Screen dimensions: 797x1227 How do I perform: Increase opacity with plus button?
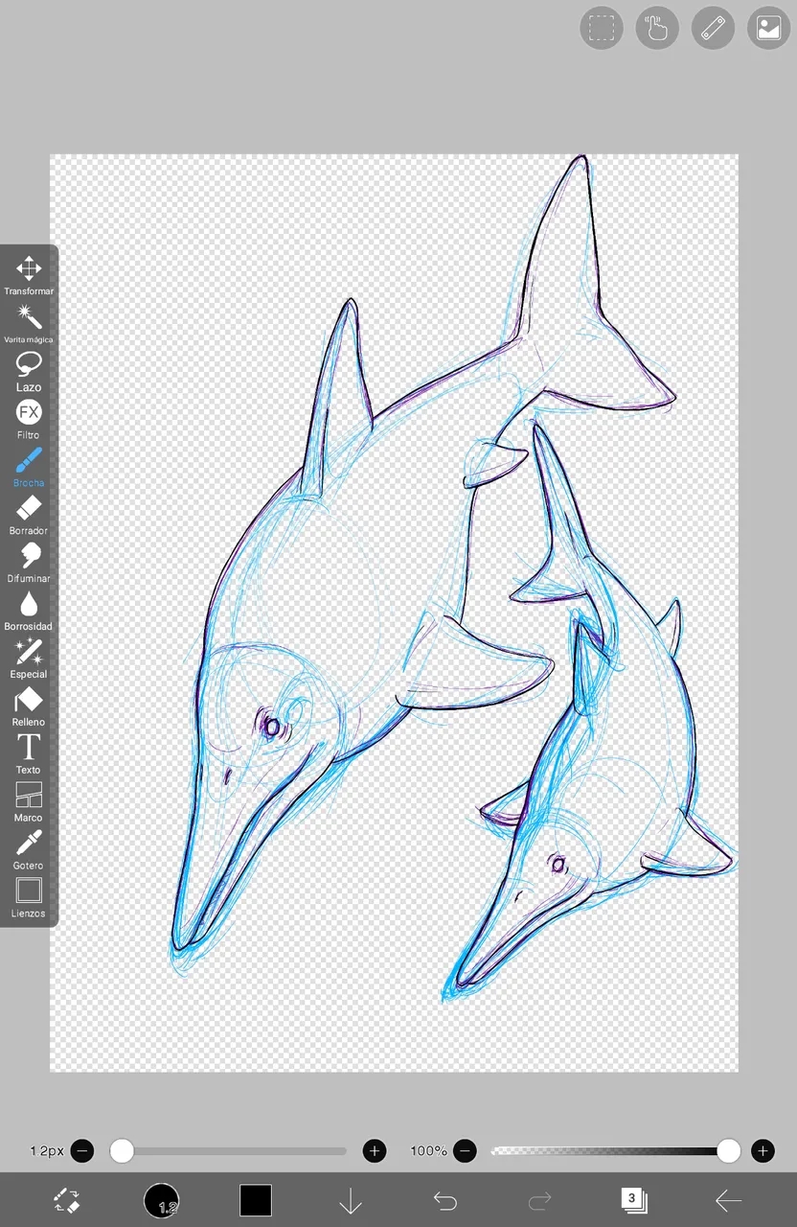click(763, 1150)
